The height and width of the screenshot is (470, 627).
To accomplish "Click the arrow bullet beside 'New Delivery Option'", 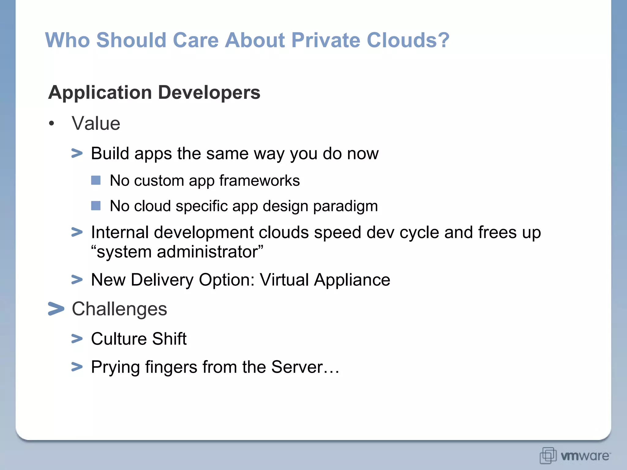I will pos(77,280).
